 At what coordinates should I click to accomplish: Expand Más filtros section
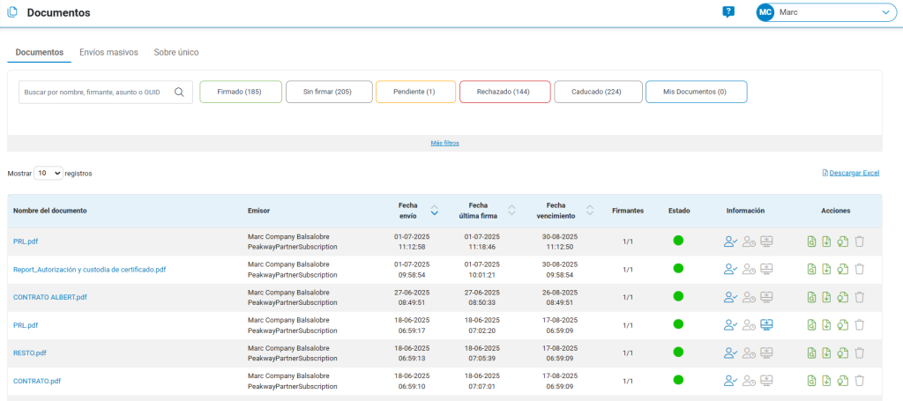click(444, 144)
